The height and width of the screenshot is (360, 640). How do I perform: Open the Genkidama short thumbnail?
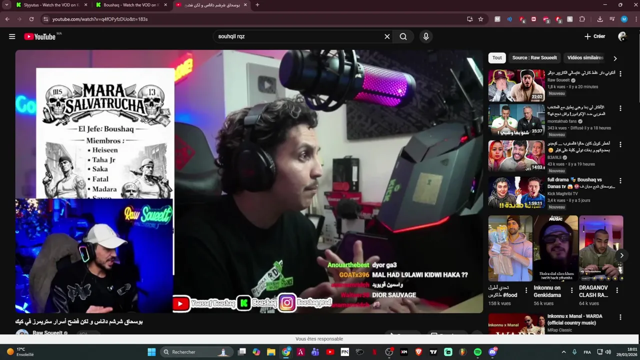tap(555, 248)
